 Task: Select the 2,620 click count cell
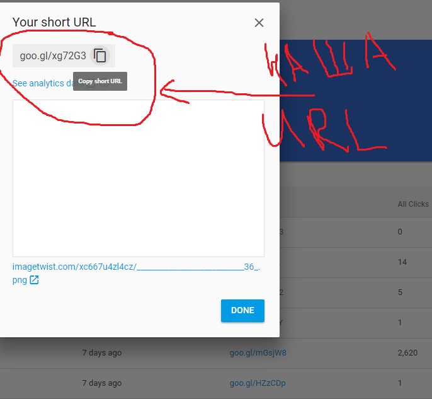tap(407, 353)
